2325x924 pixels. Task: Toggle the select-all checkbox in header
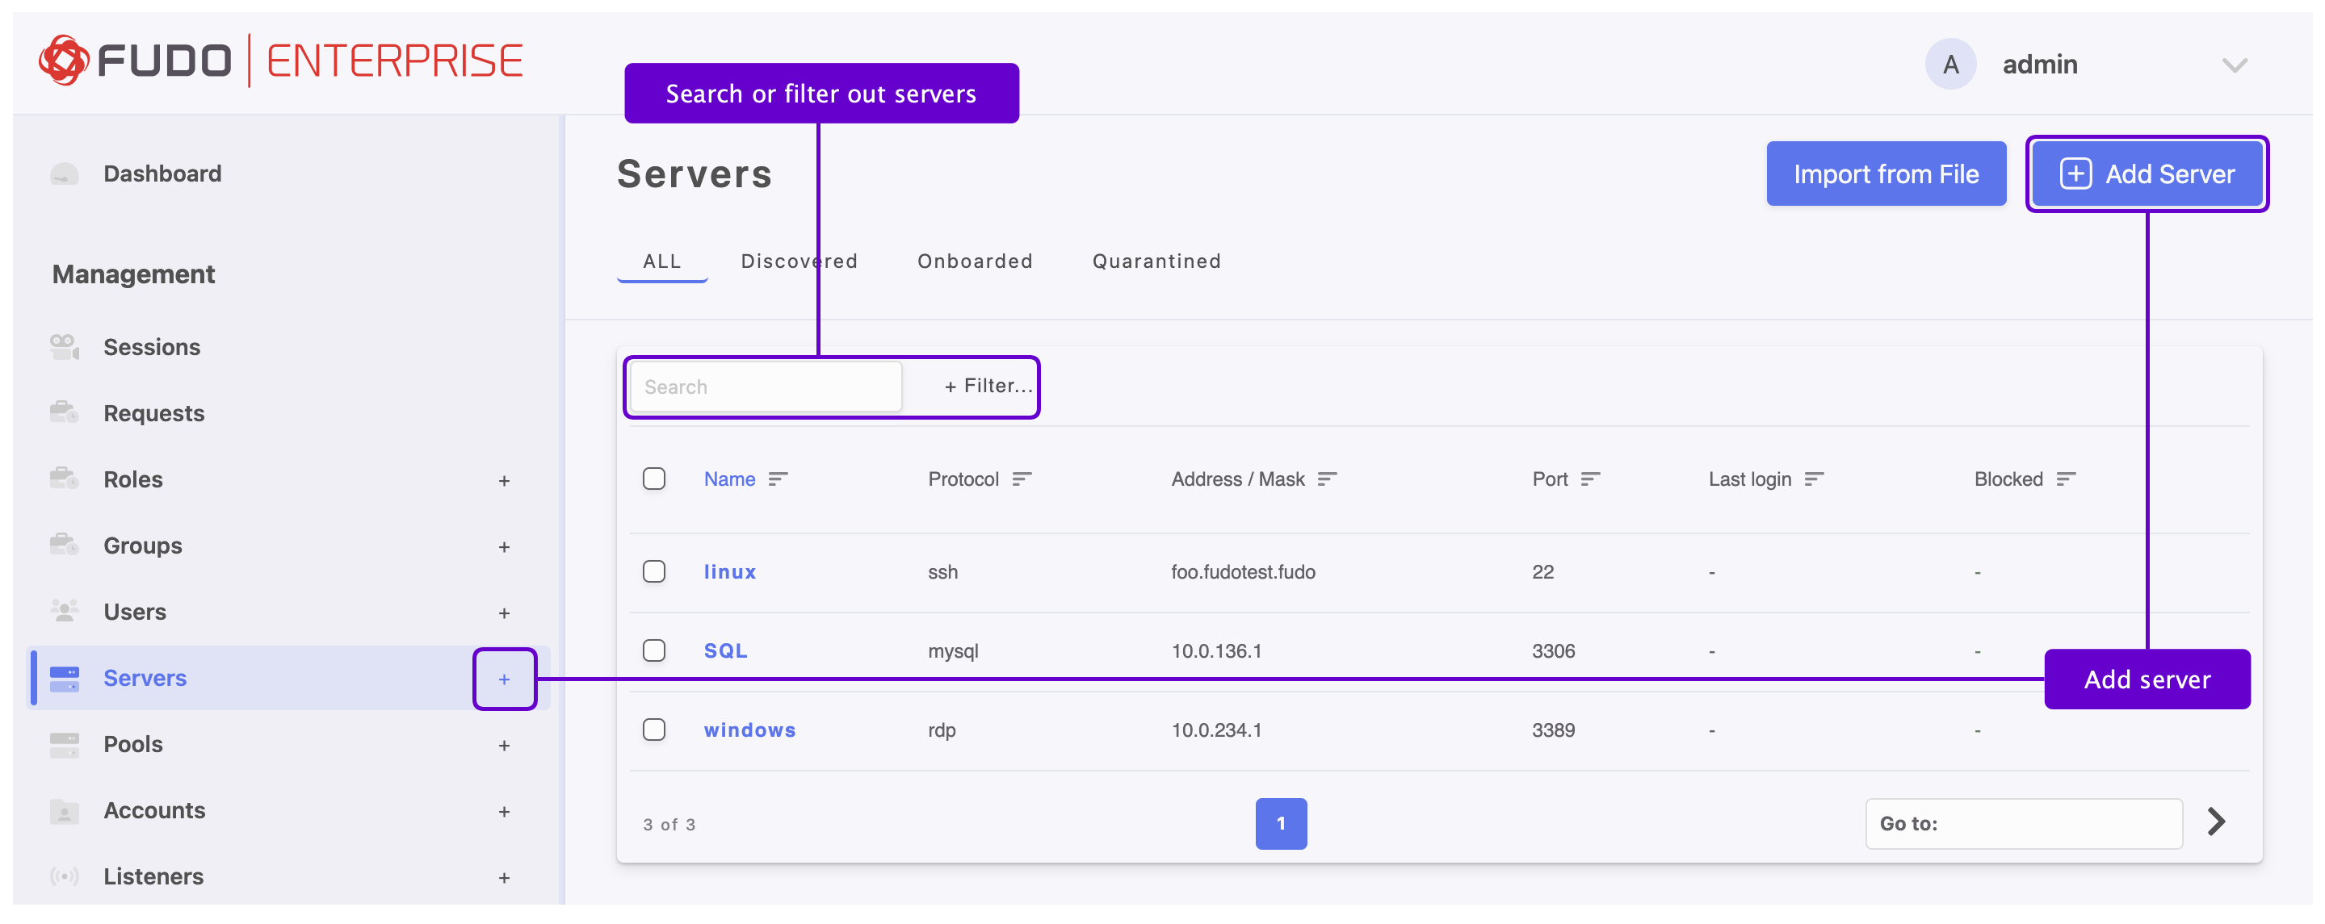click(653, 479)
